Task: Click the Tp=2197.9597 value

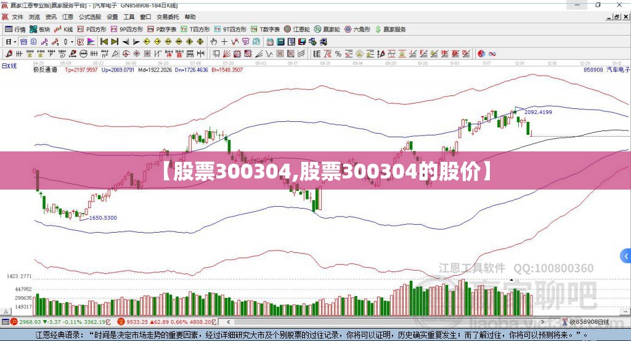Action: click(x=81, y=70)
